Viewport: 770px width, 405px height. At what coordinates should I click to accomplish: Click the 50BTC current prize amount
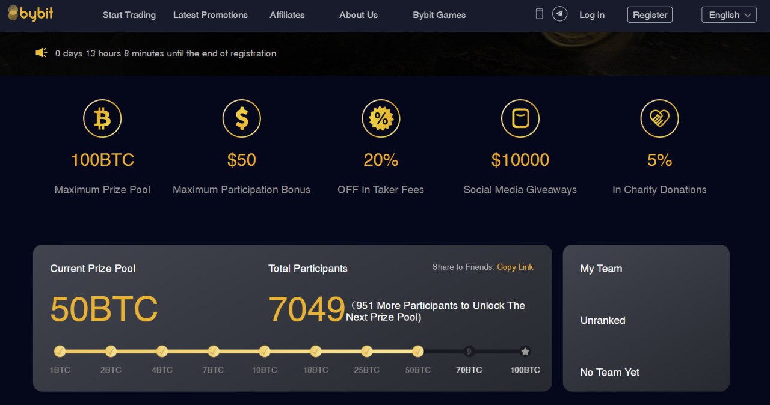point(104,309)
